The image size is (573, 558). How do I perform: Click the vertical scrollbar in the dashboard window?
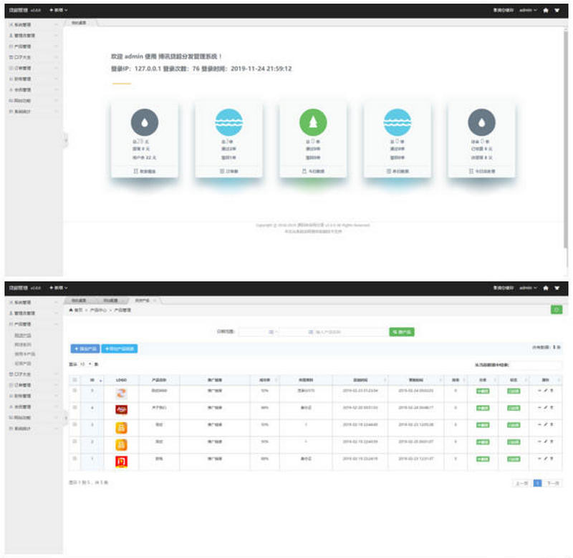(x=566, y=139)
